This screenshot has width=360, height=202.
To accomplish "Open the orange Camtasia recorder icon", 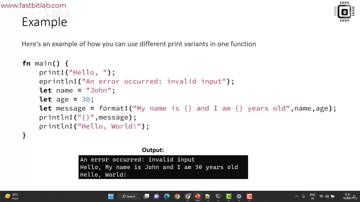I will [x=249, y=196].
